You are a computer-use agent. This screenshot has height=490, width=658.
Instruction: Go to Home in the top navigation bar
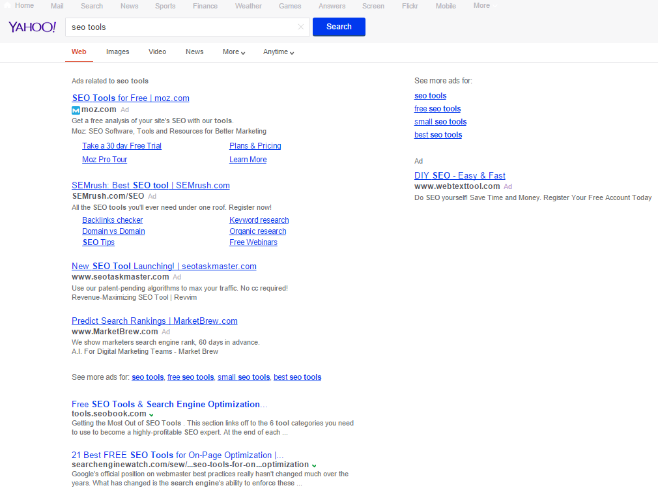click(x=24, y=6)
